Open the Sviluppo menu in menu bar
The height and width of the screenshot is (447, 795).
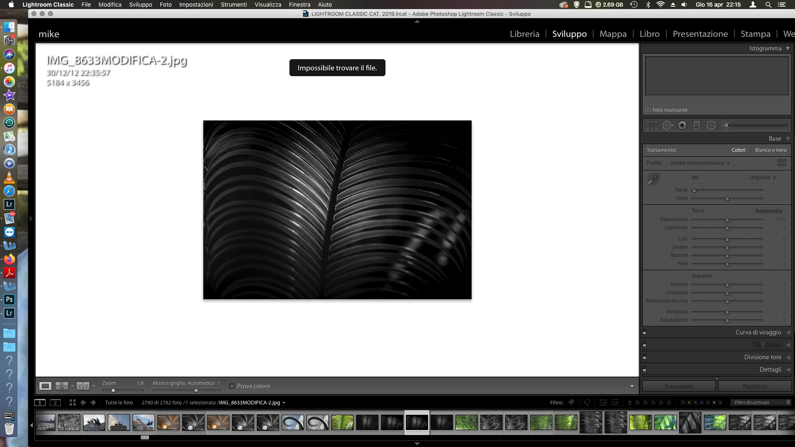(140, 5)
